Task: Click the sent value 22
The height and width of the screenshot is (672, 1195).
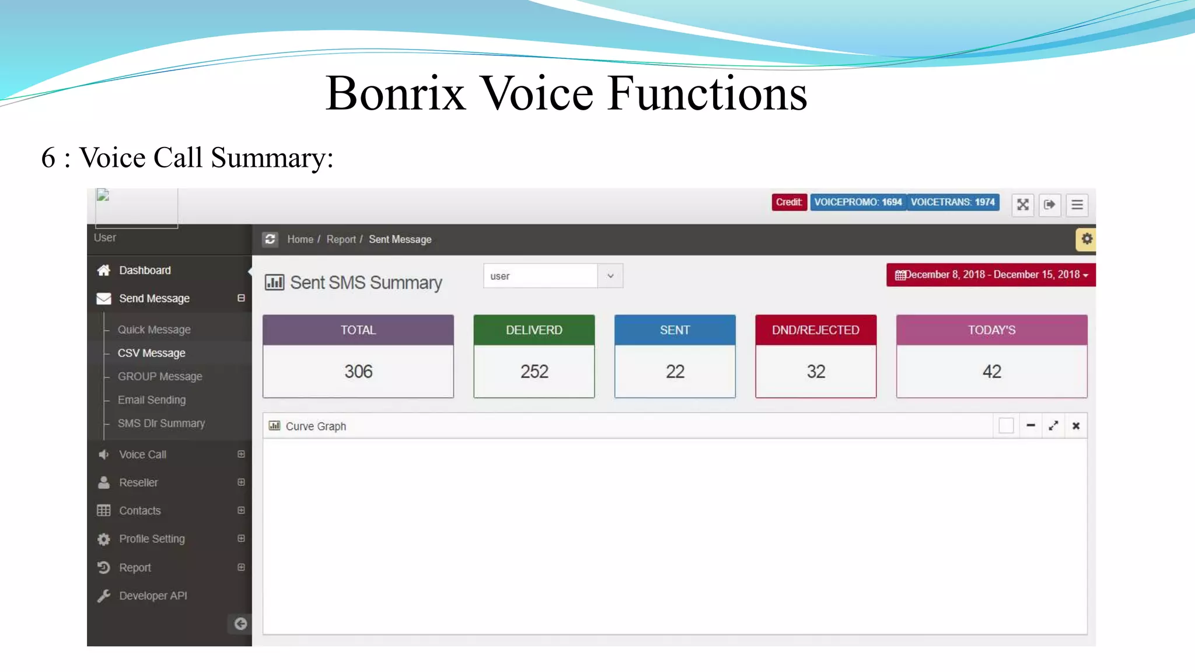Action: 675,372
